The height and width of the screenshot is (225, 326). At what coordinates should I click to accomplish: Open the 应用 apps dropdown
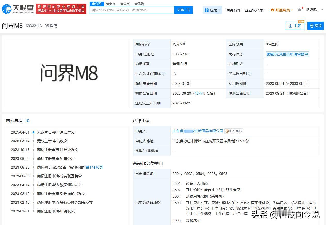click(212, 10)
